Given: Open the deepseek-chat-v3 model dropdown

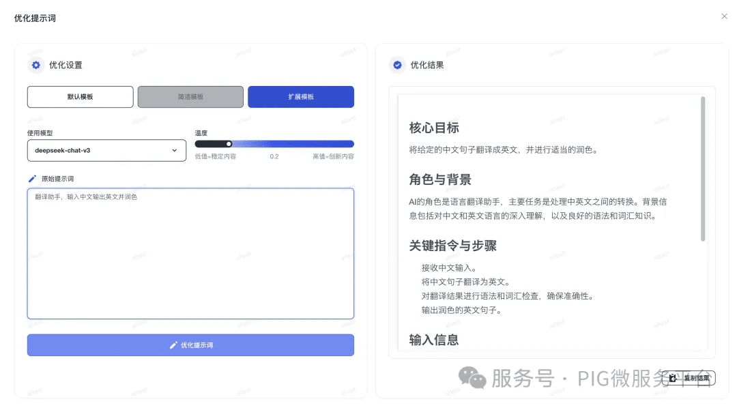Looking at the screenshot, I should point(106,150).
